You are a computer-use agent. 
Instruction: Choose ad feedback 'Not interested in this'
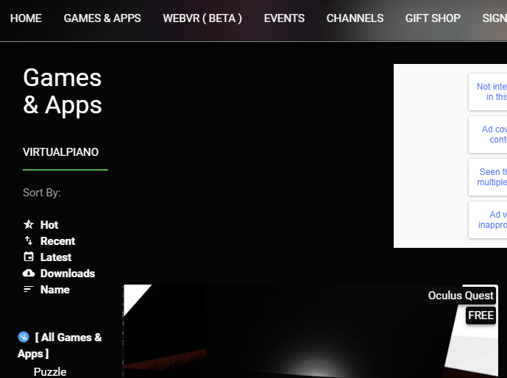[488, 92]
